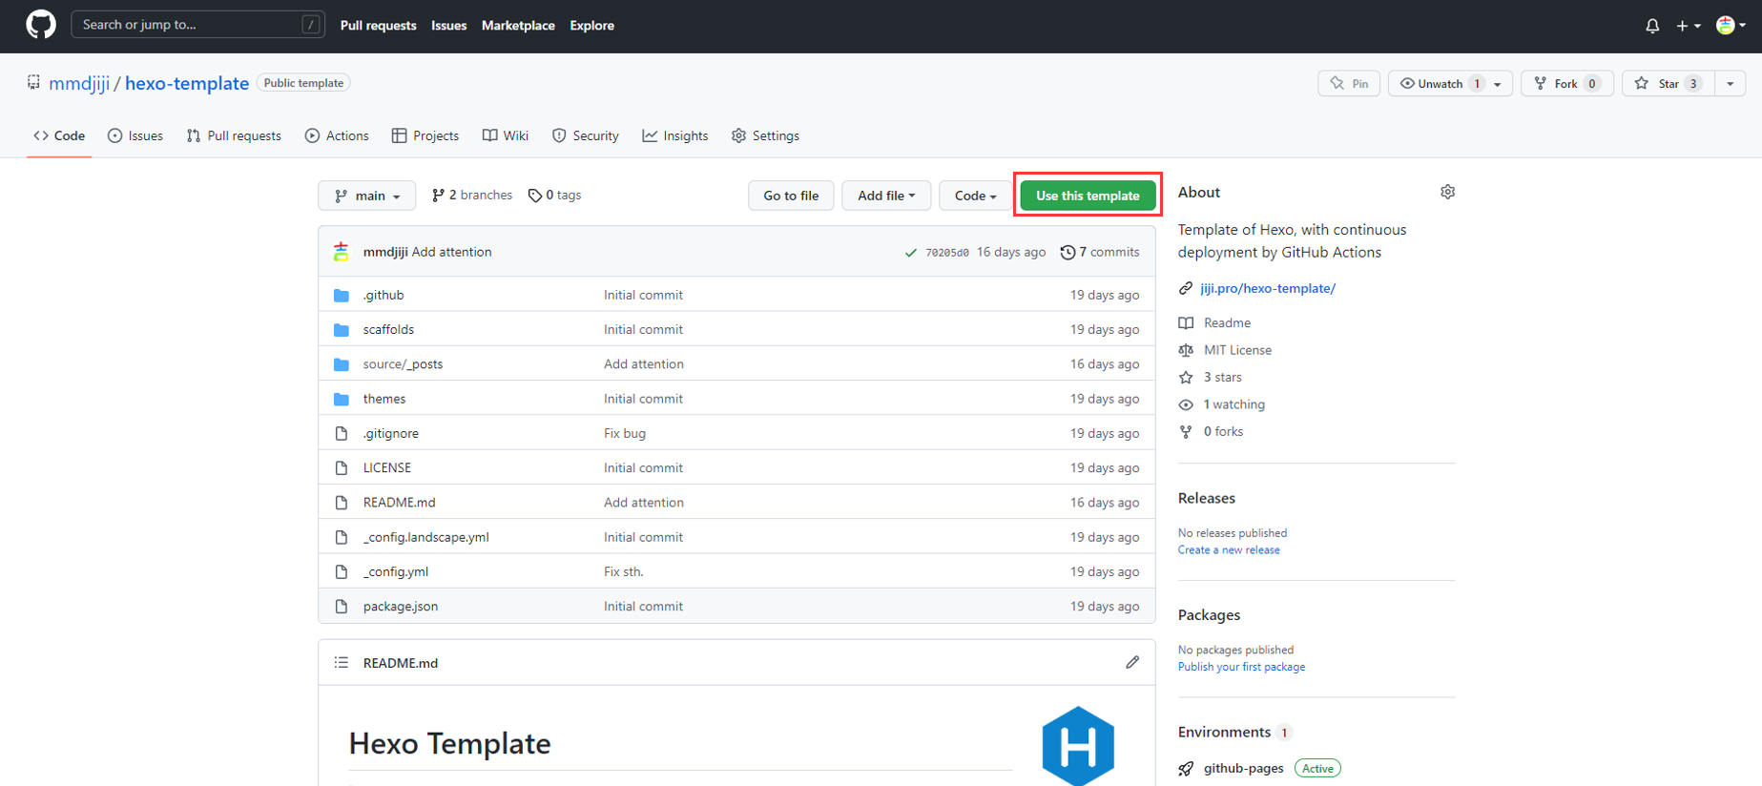Switch to the Wiki tab
The image size is (1762, 786).
click(x=506, y=135)
